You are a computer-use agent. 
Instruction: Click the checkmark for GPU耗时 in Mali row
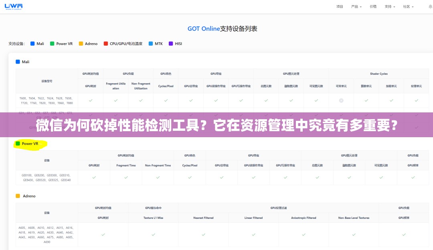pyautogui.click(x=91, y=100)
